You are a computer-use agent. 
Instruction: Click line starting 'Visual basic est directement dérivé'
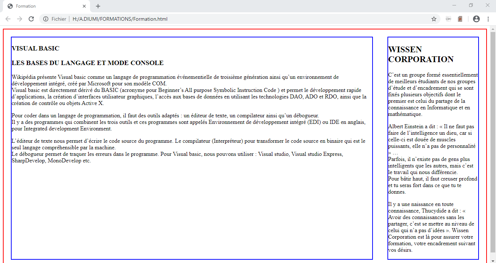[189, 97]
